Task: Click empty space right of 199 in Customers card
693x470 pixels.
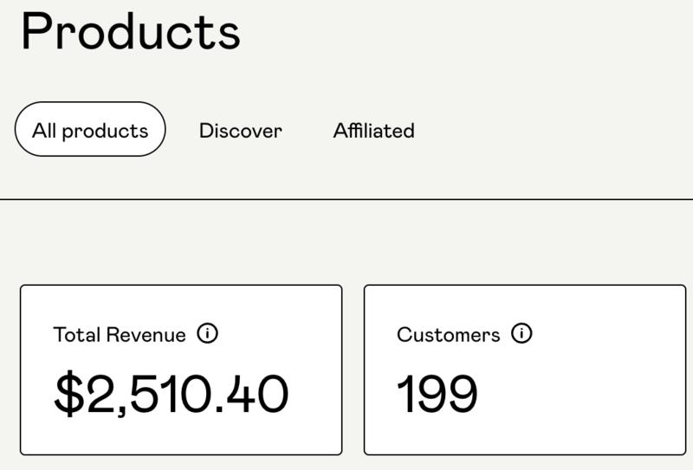Action: pos(589,394)
